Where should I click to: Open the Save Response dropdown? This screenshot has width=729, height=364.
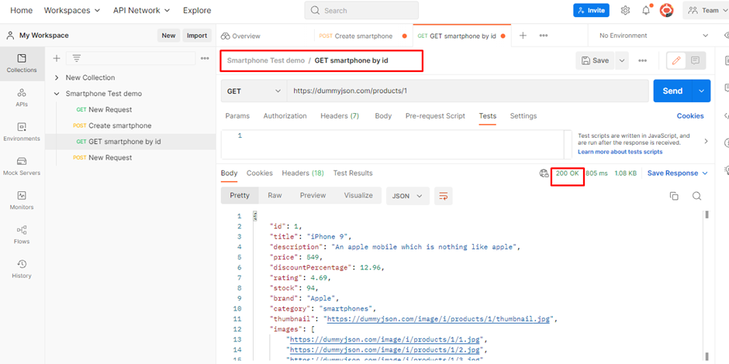coord(677,173)
